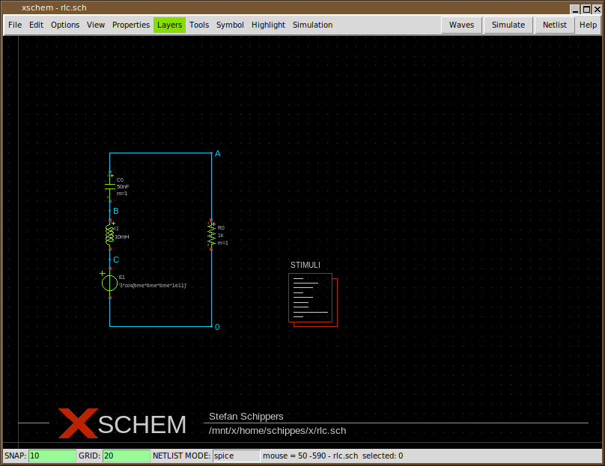Select net label B pin
Viewport: 605px width, 466px height.
tap(115, 211)
